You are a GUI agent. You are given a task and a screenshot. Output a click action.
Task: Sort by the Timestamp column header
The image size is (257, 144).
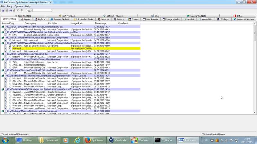coord(100,23)
